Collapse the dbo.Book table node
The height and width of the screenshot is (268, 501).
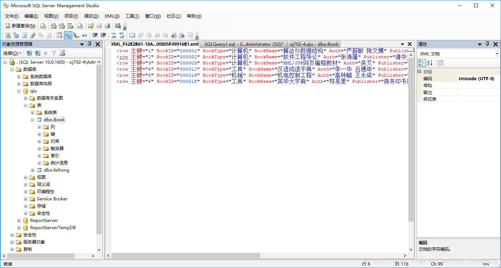(x=32, y=120)
